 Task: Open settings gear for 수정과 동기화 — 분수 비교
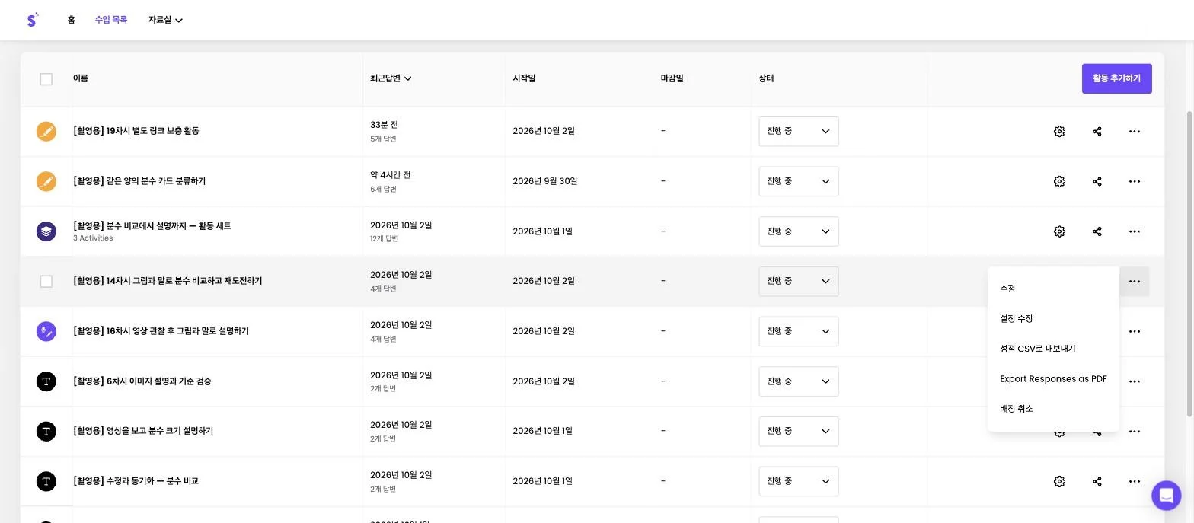[1059, 482]
